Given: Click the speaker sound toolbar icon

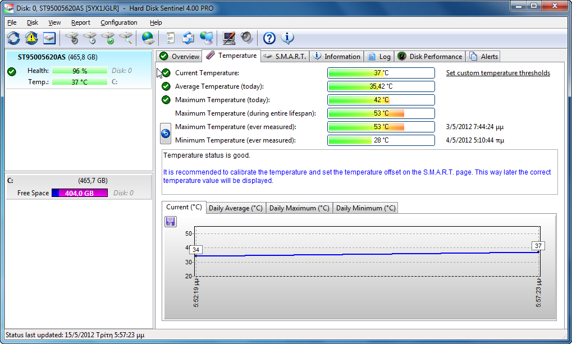Looking at the screenshot, I should point(247,38).
